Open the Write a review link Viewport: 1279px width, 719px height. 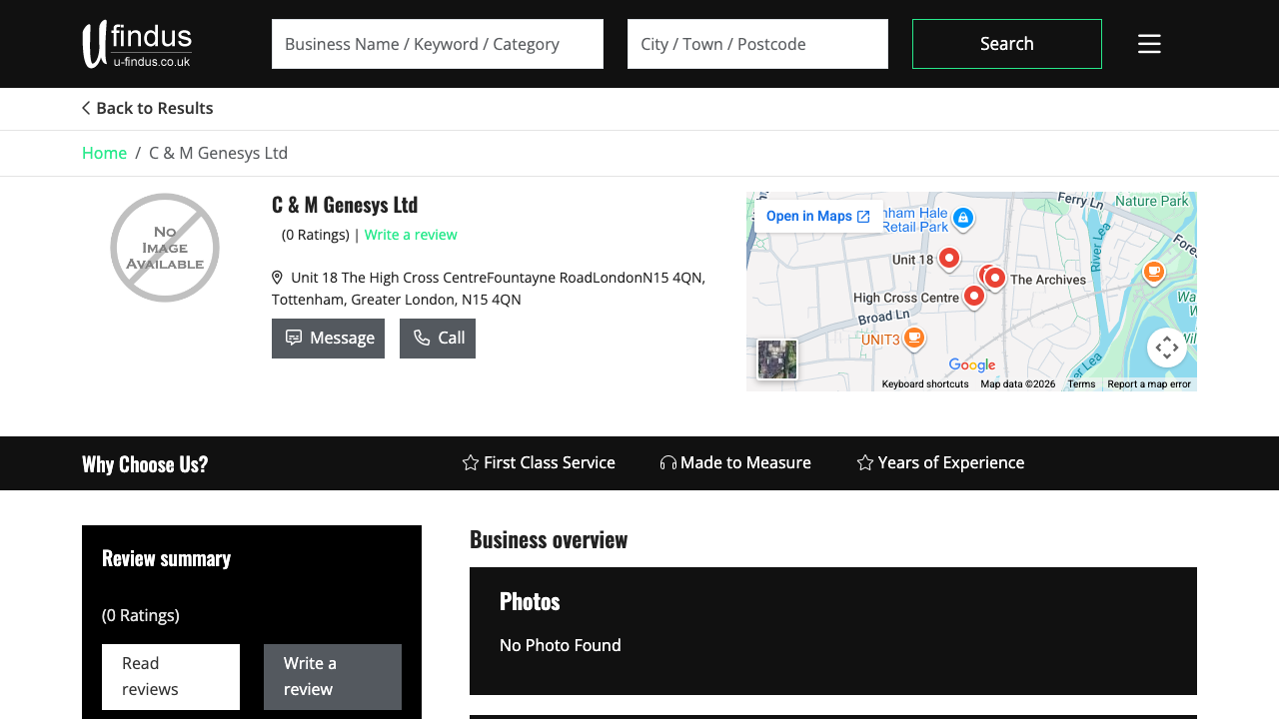point(411,234)
